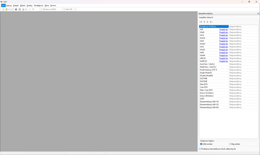Click the Open file folder icon
Image resolution: width=260 pixels, height=155 pixels.
pyautogui.click(x=6, y=9)
